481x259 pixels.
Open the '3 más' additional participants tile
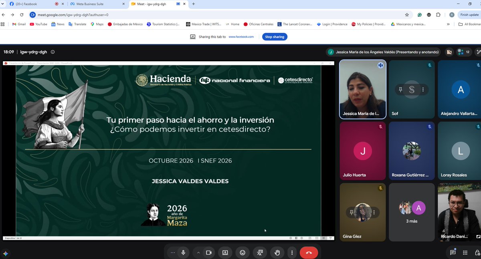click(x=412, y=212)
